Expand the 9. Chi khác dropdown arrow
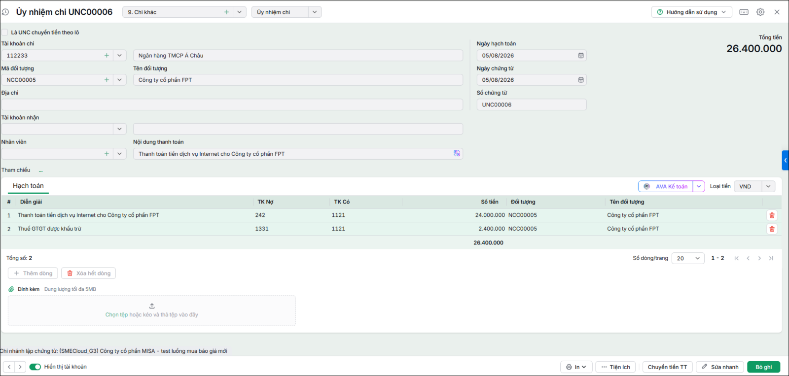This screenshot has height=376, width=789. (239, 12)
